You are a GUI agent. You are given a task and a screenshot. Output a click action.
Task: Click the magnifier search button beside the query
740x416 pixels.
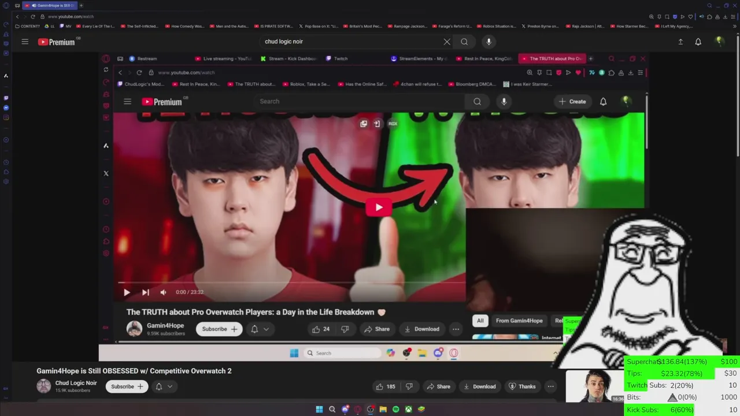(464, 42)
